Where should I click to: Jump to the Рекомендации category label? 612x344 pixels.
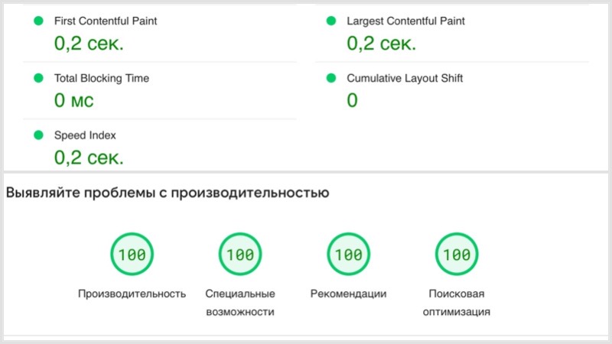(348, 294)
